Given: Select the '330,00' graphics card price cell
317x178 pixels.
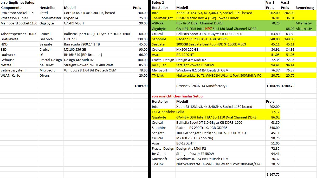Looking at the screenshot, I should tap(140, 39).
